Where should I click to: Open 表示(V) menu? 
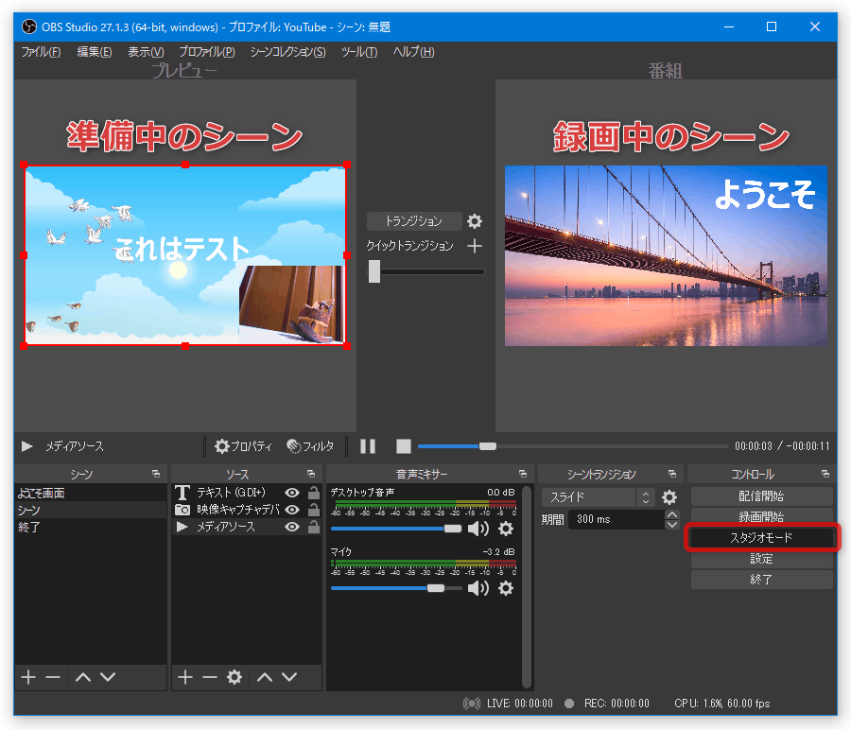(146, 52)
